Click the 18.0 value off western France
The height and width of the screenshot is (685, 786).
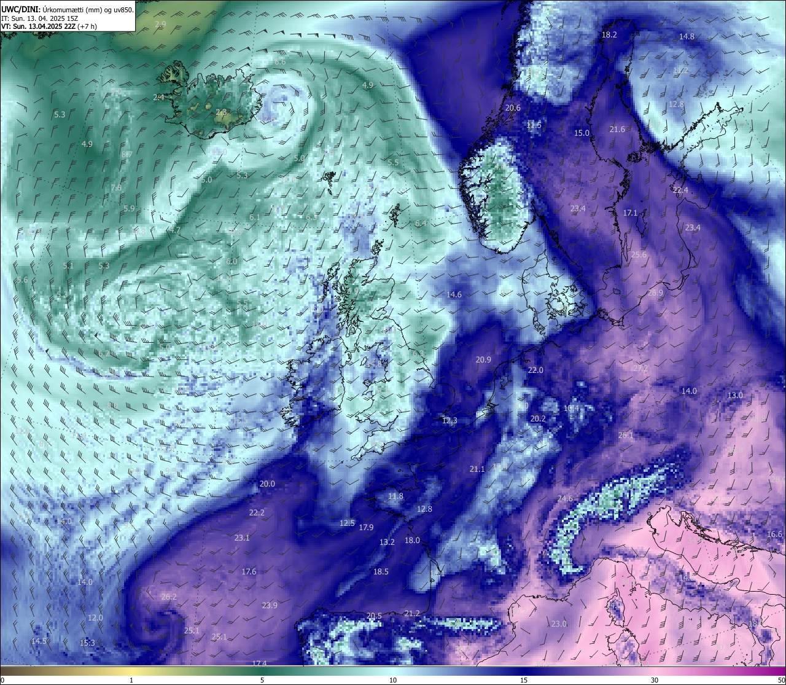pos(412,541)
